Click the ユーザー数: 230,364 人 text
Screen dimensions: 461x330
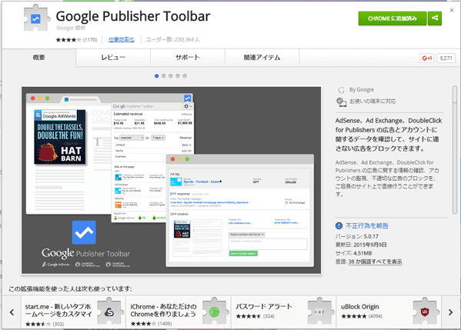[172, 39]
